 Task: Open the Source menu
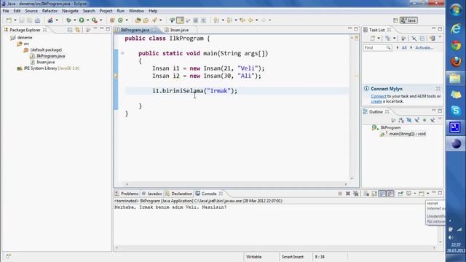(x=31, y=11)
